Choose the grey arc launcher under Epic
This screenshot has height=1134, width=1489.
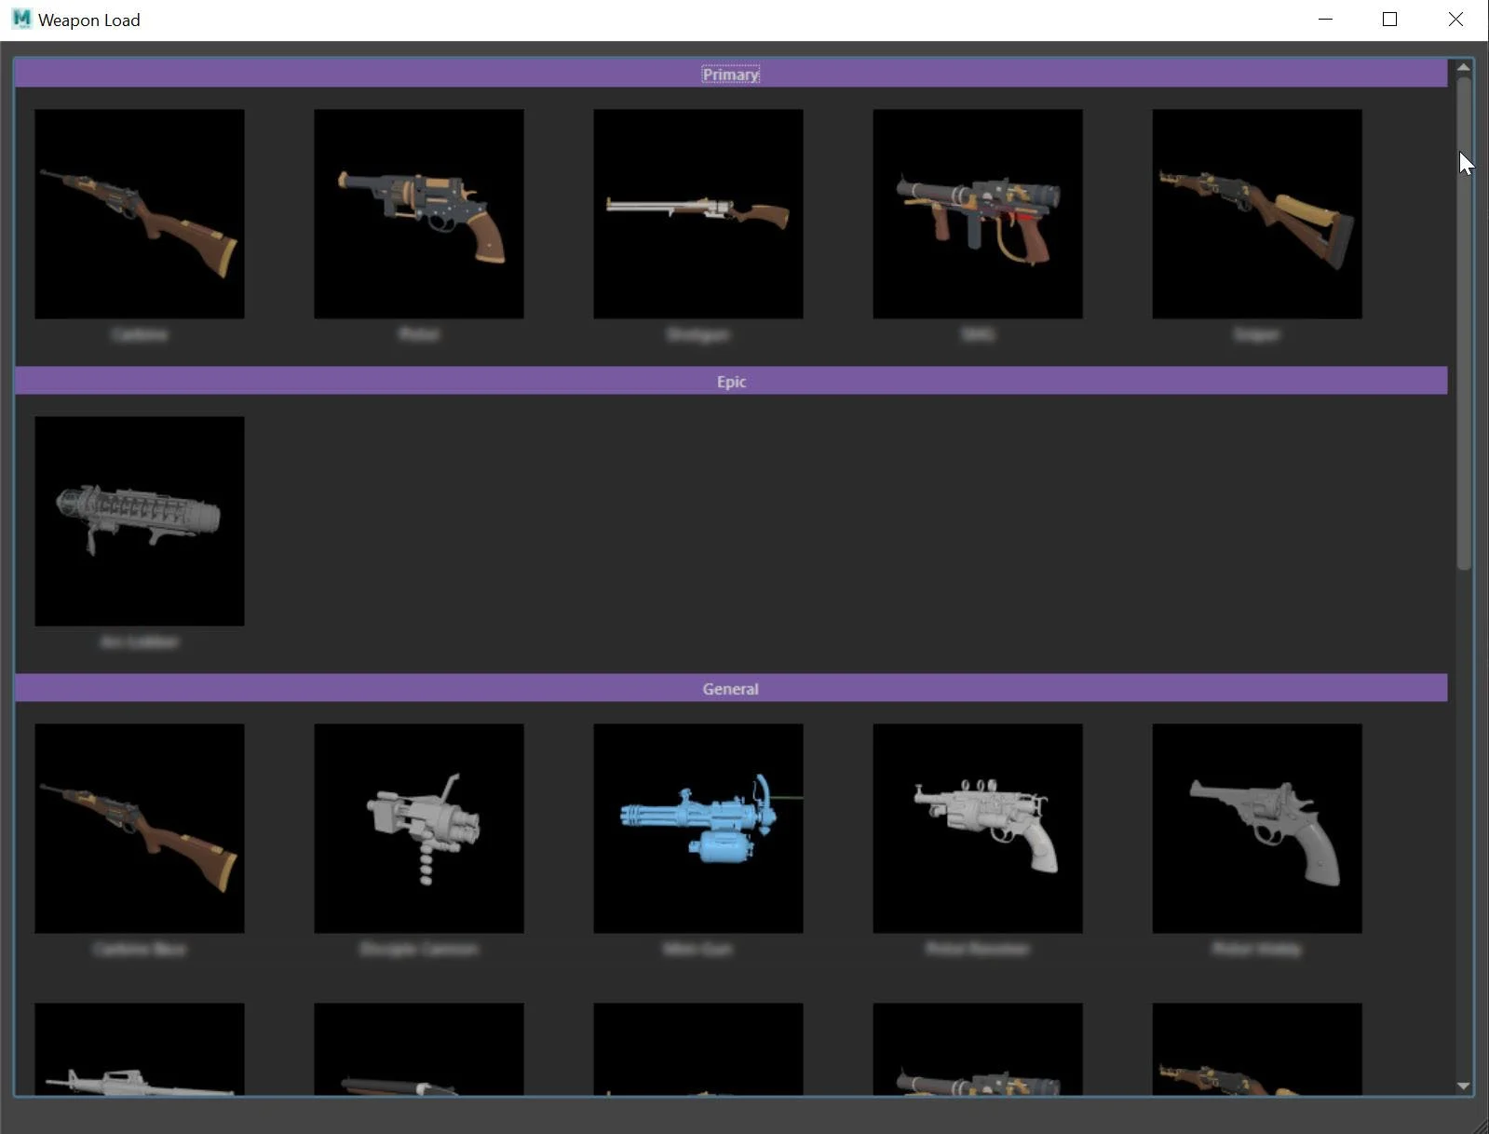pyautogui.click(x=140, y=521)
